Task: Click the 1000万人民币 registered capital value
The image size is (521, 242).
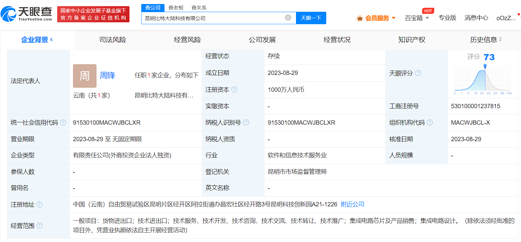Action: [286, 90]
